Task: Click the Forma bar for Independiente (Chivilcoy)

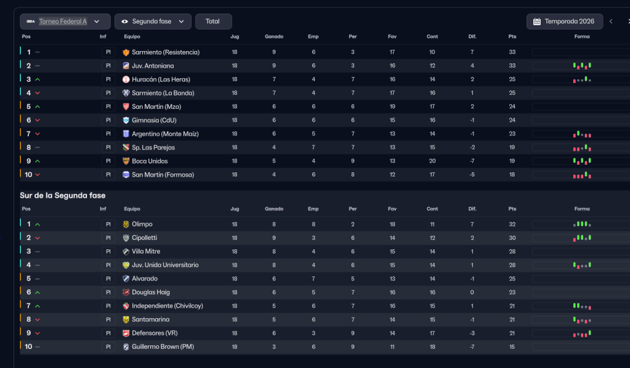Action: pos(581,306)
